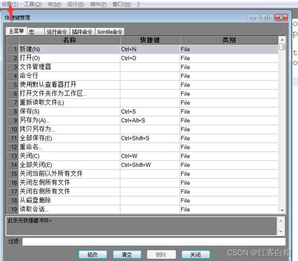Select the 打开文件夹作为工作区... row
The height and width of the screenshot is (261, 298).
[142, 94]
